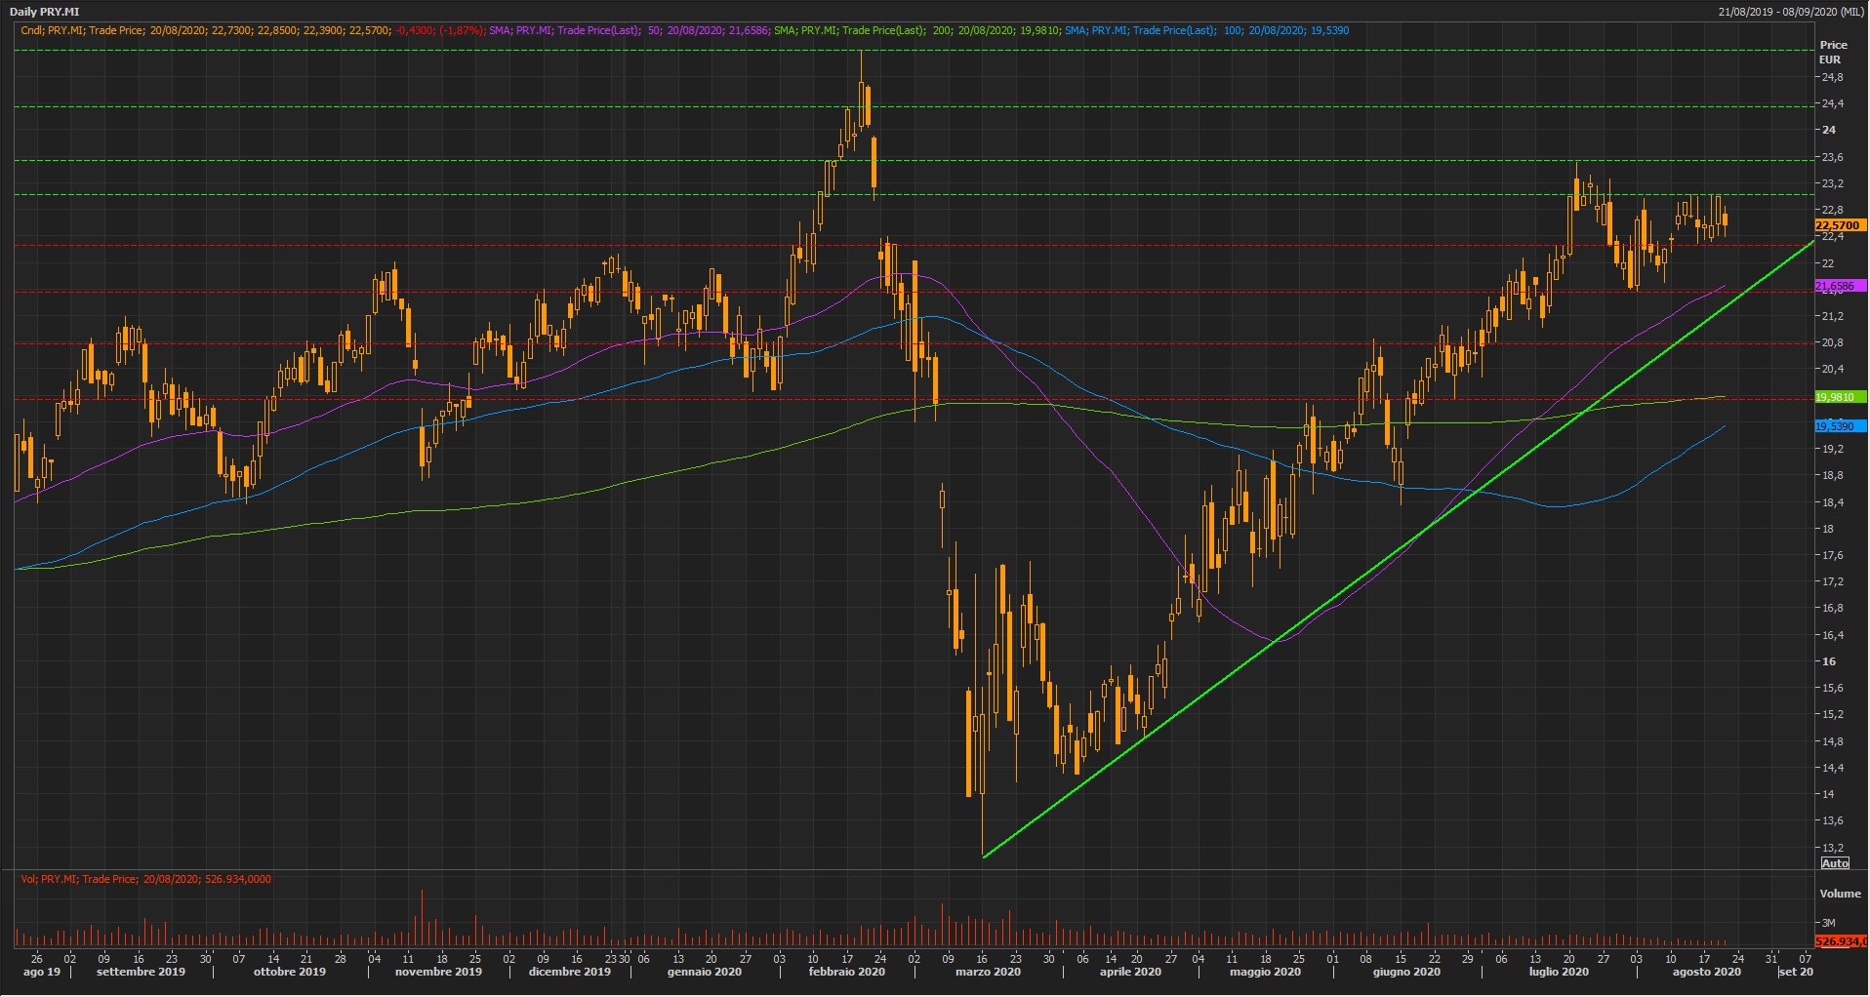Screen dimensions: 1870x997
Task: Click the Auto scale button on price axis
Action: pyautogui.click(x=1835, y=863)
